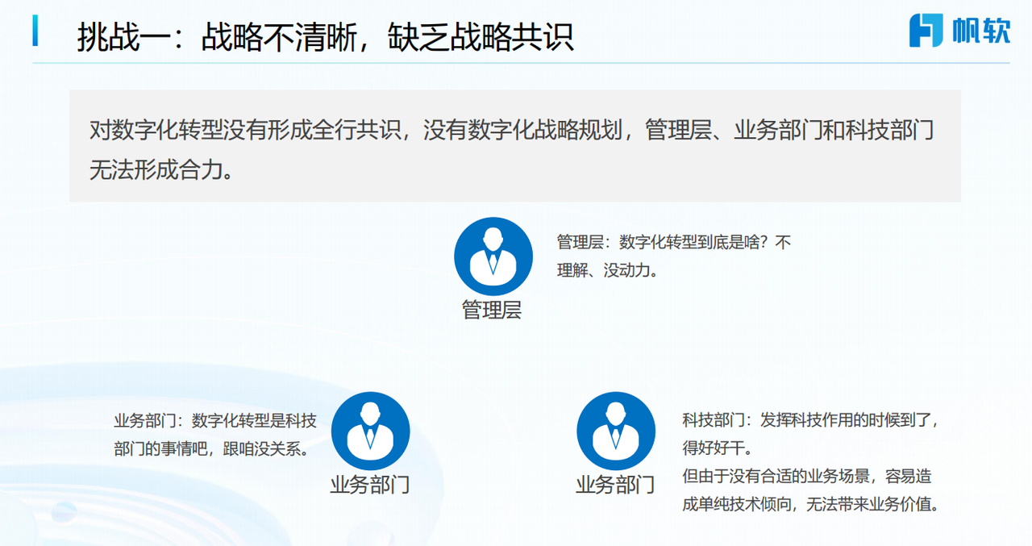This screenshot has height=546, width=1032.
Task: Select text 科技部门：发挥科技作用的时候到了，
Action: [812, 419]
